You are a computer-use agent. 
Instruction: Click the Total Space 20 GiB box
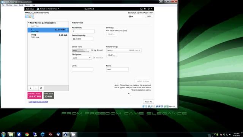coord(49,96)
